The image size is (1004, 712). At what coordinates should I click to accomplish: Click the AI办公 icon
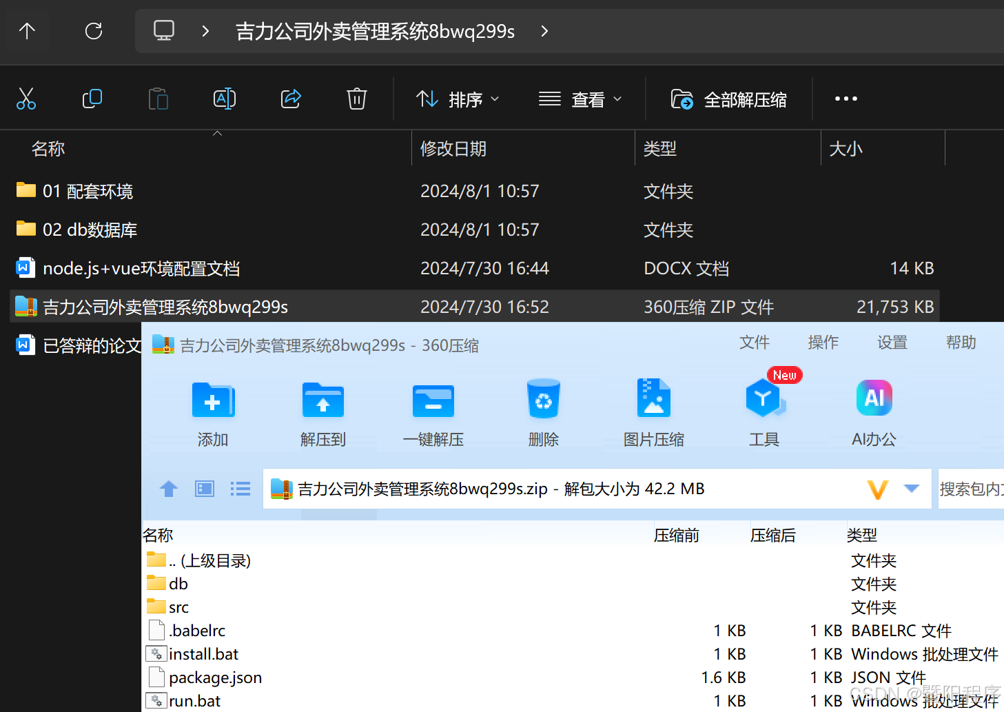pos(874,398)
